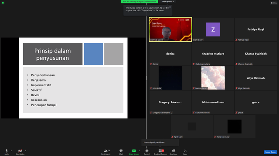
Task: Select grace's participant tile
Action: [x=256, y=102]
